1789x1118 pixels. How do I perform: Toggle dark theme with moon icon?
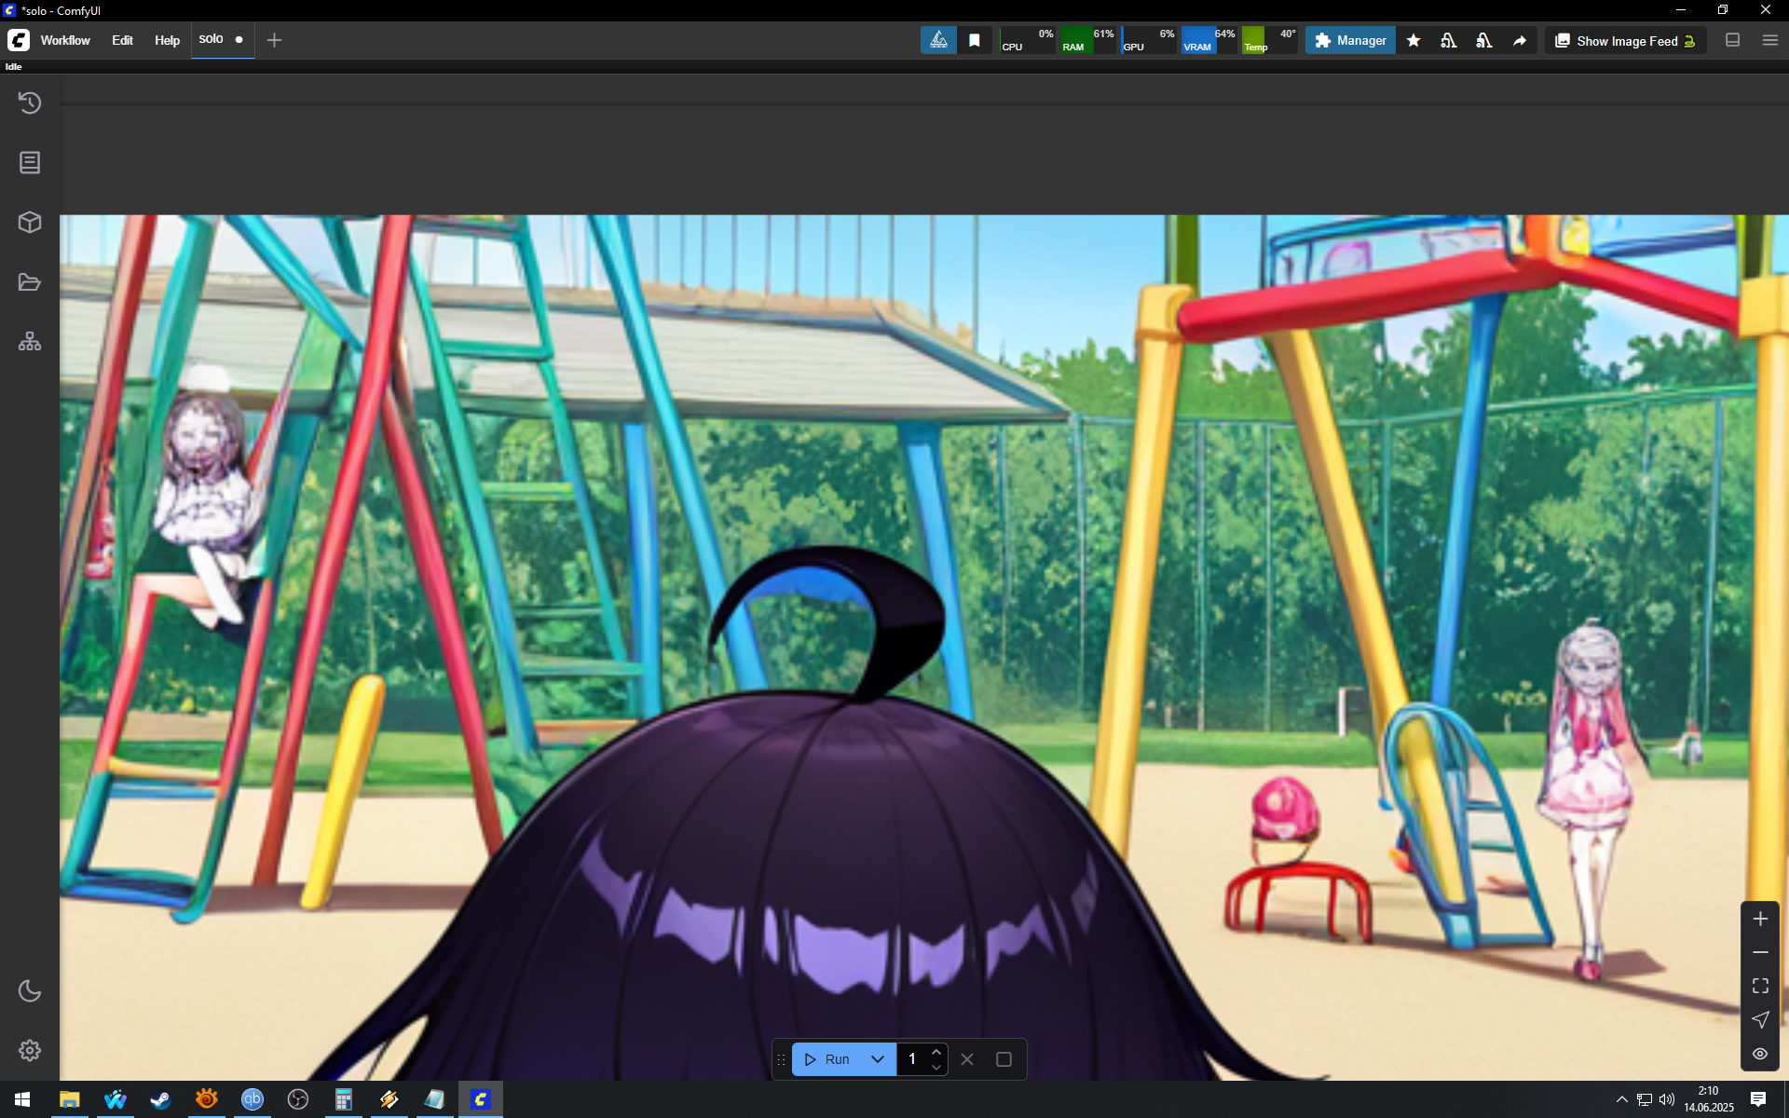[30, 990]
